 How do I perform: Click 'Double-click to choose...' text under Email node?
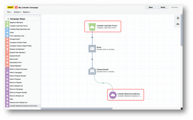(x=106, y=49)
